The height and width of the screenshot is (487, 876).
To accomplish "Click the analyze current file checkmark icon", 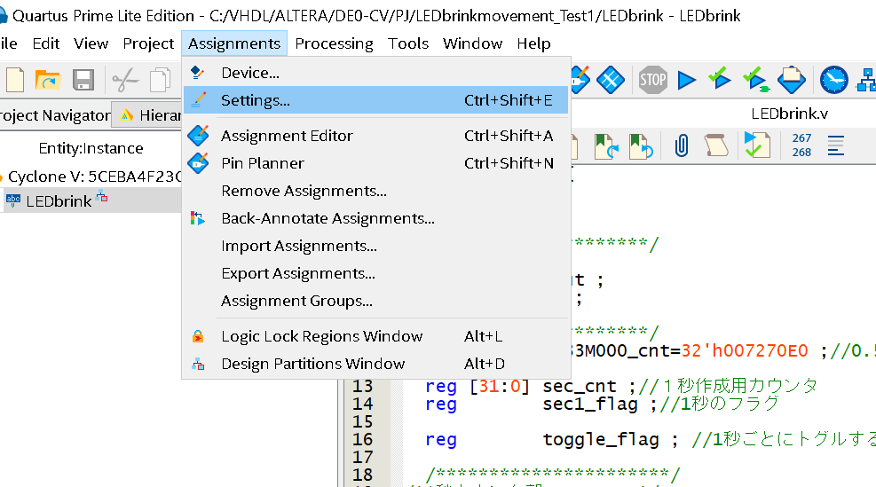I will pyautogui.click(x=757, y=145).
